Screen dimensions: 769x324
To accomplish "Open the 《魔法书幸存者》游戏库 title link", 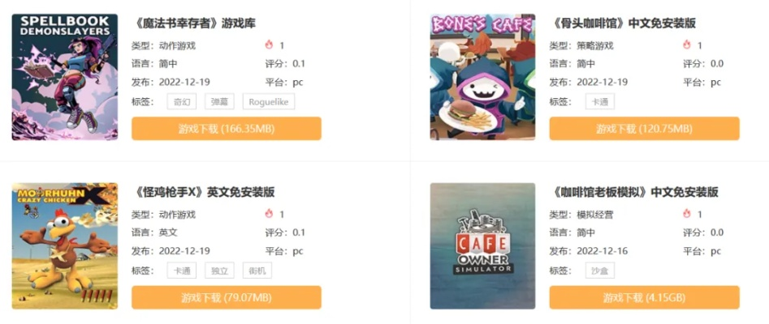I will click(194, 23).
